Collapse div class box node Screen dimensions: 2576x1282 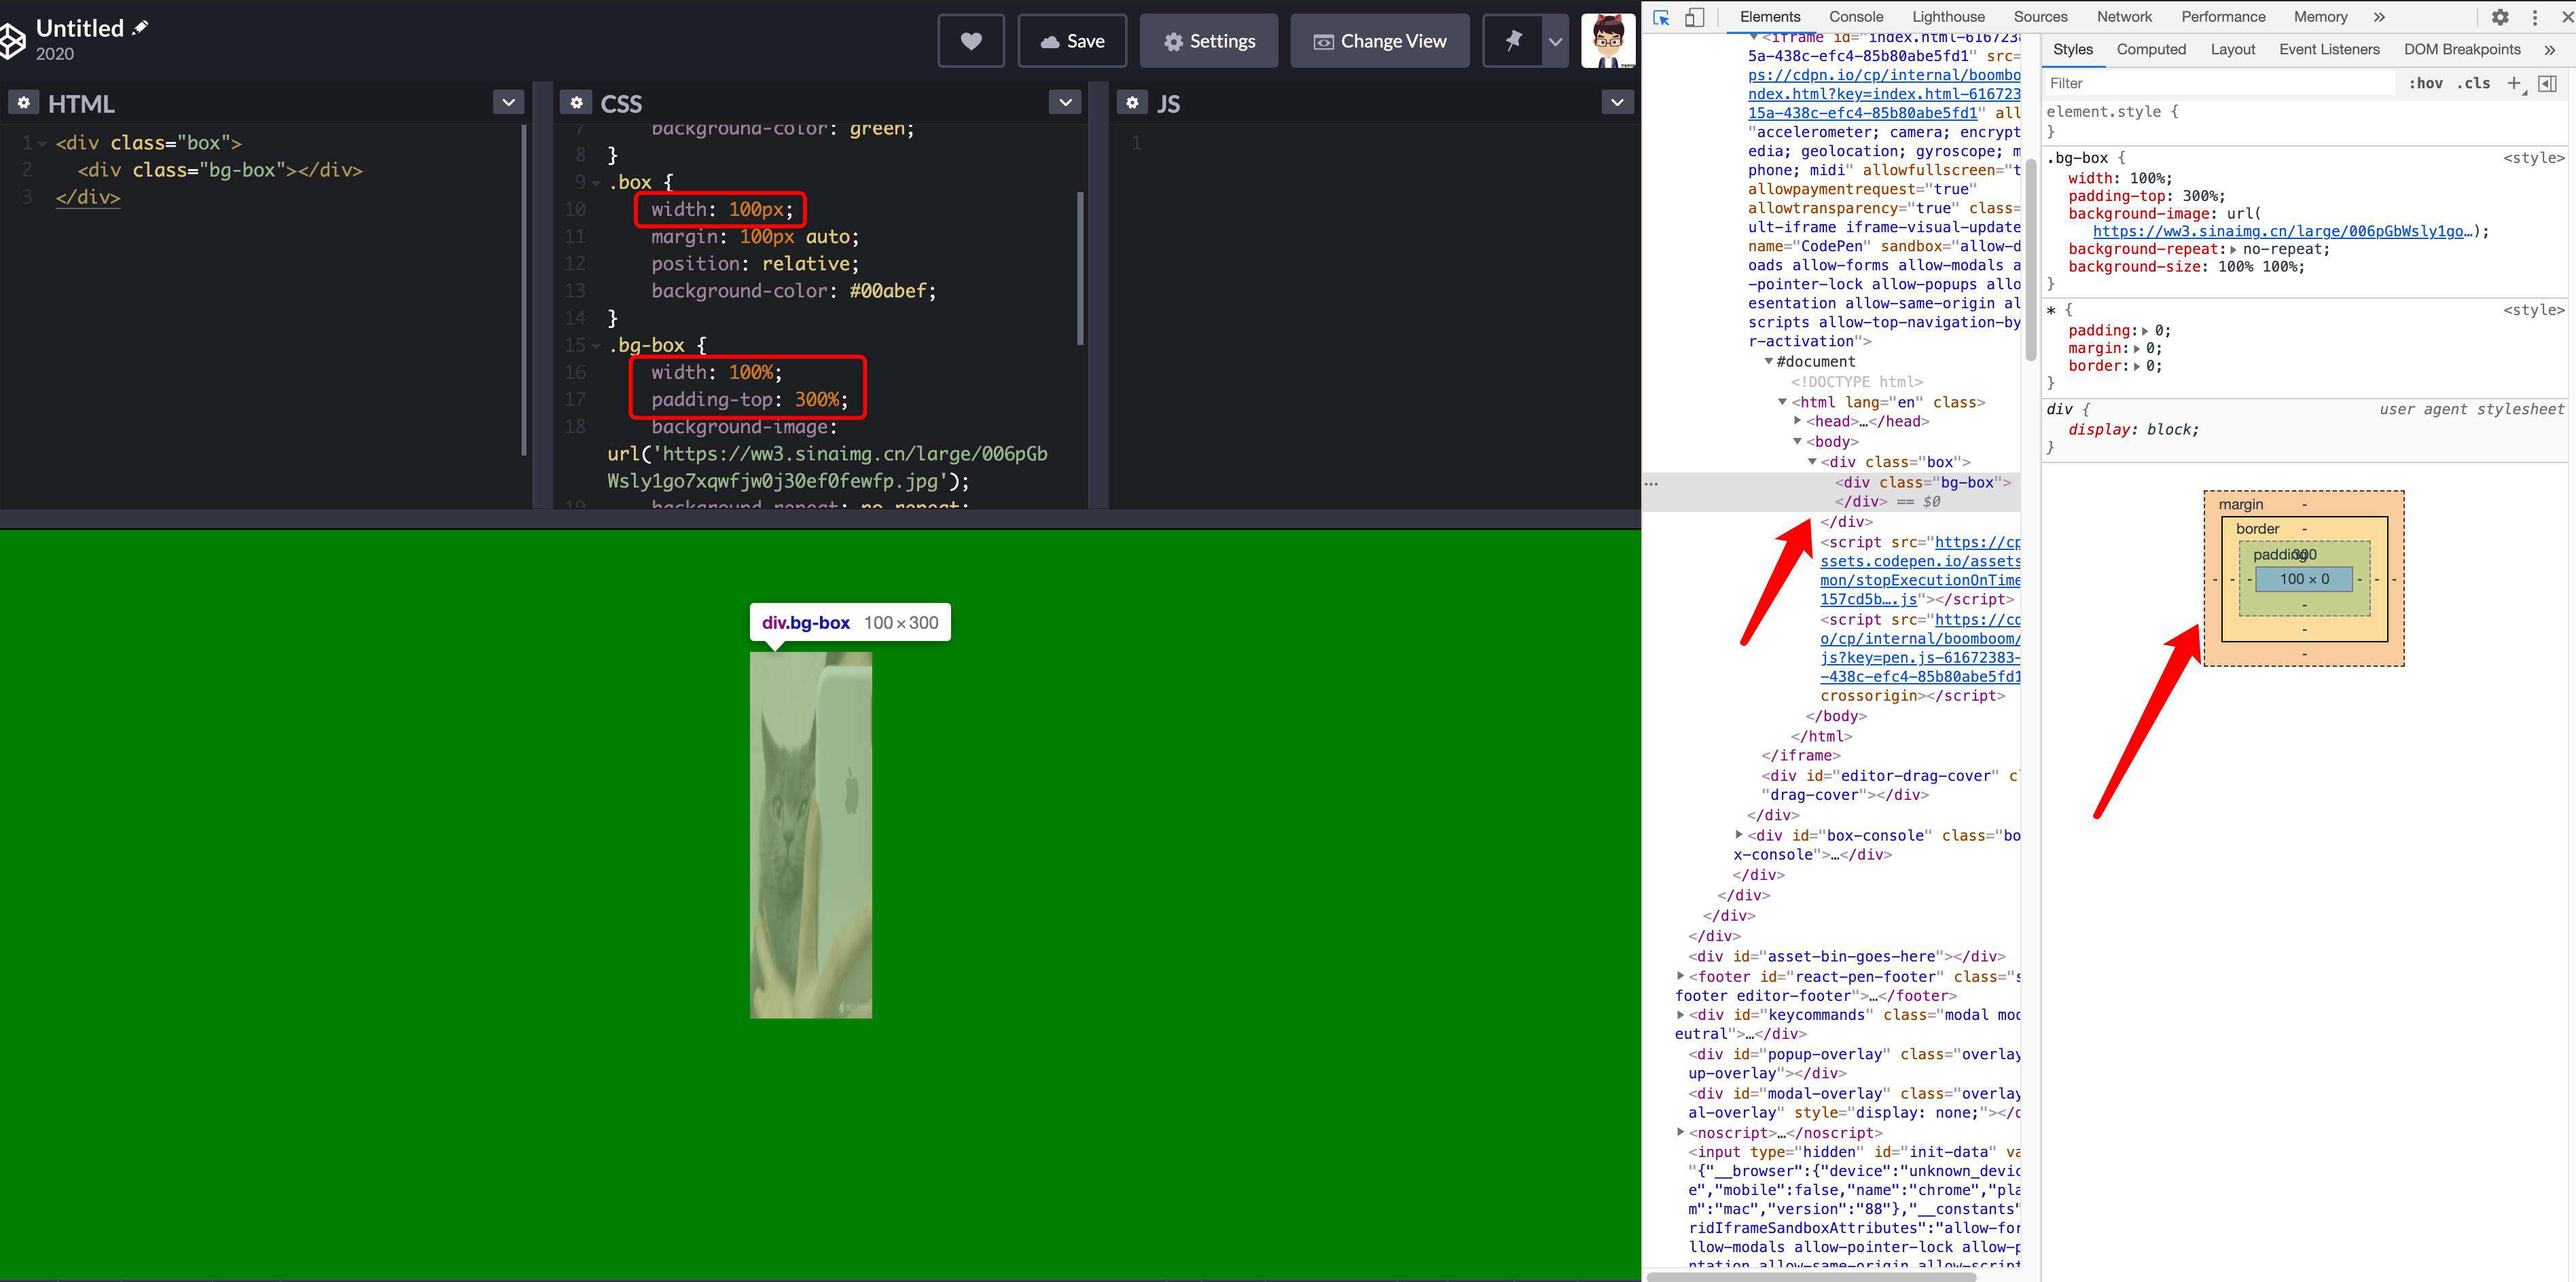[1812, 462]
